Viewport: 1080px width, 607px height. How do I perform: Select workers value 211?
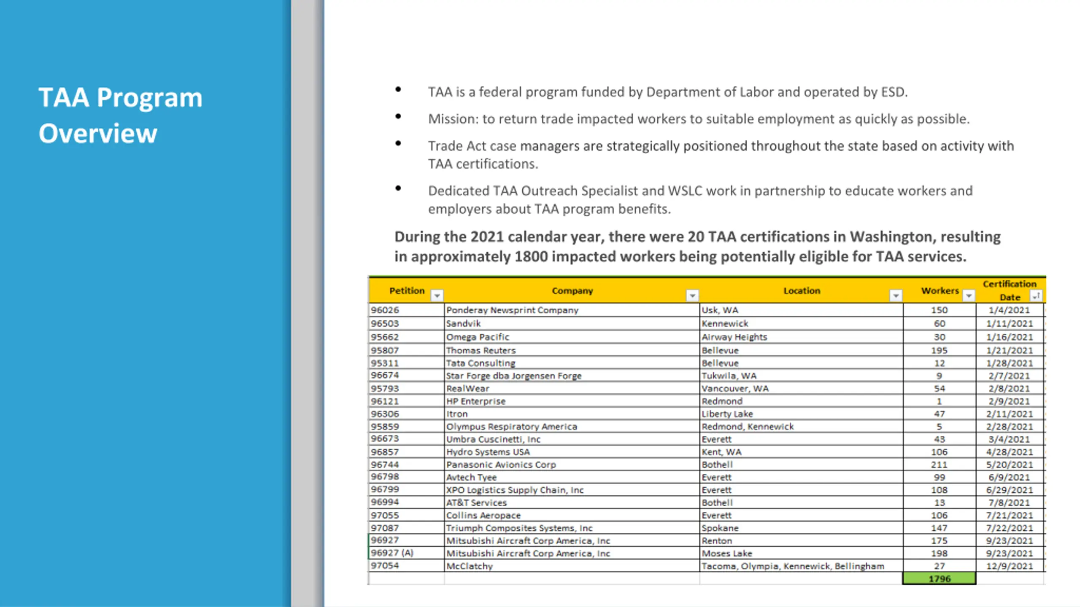pos(940,464)
